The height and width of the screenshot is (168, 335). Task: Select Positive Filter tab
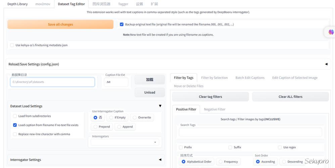(186, 109)
